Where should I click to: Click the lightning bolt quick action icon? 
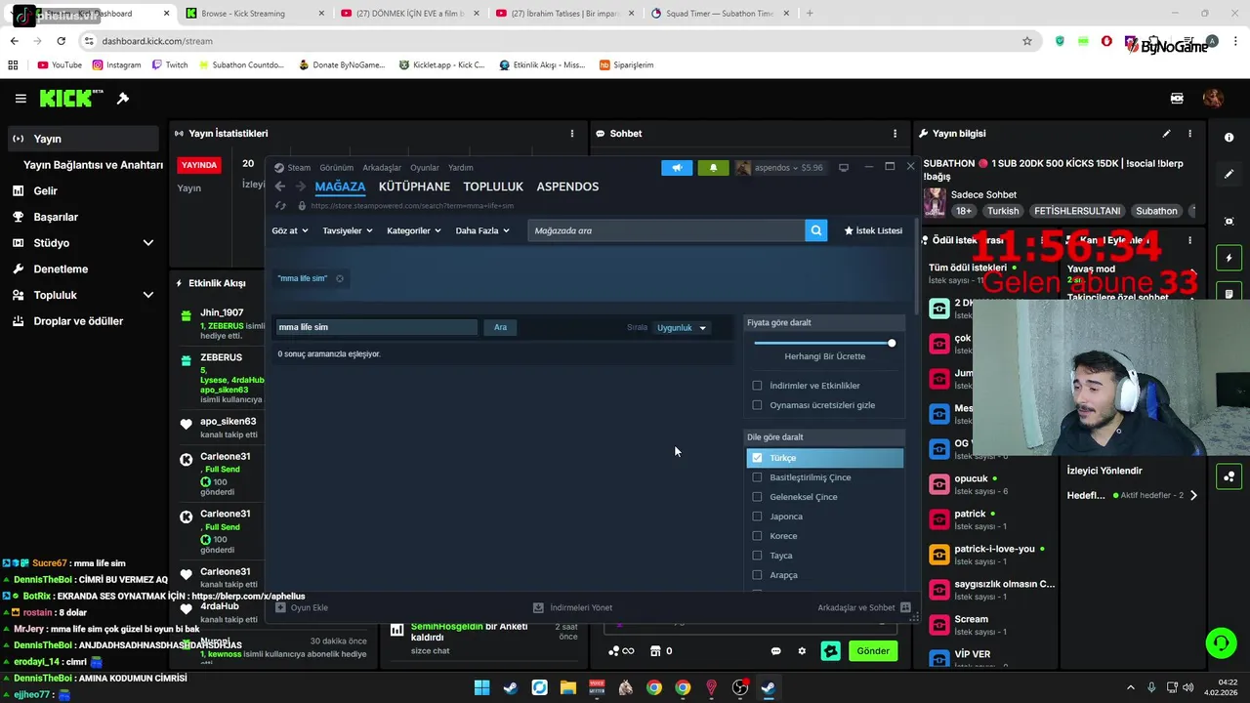1229,258
